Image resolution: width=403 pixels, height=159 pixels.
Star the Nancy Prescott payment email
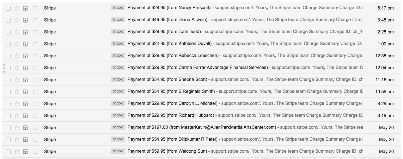(x=17, y=8)
